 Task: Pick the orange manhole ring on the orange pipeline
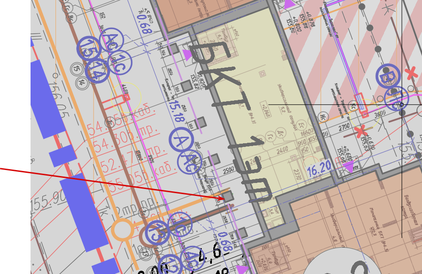tap(123, 230)
